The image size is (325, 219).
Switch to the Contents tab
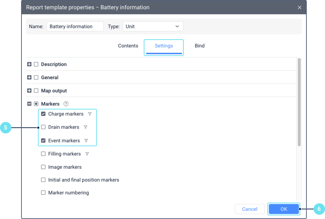(128, 46)
